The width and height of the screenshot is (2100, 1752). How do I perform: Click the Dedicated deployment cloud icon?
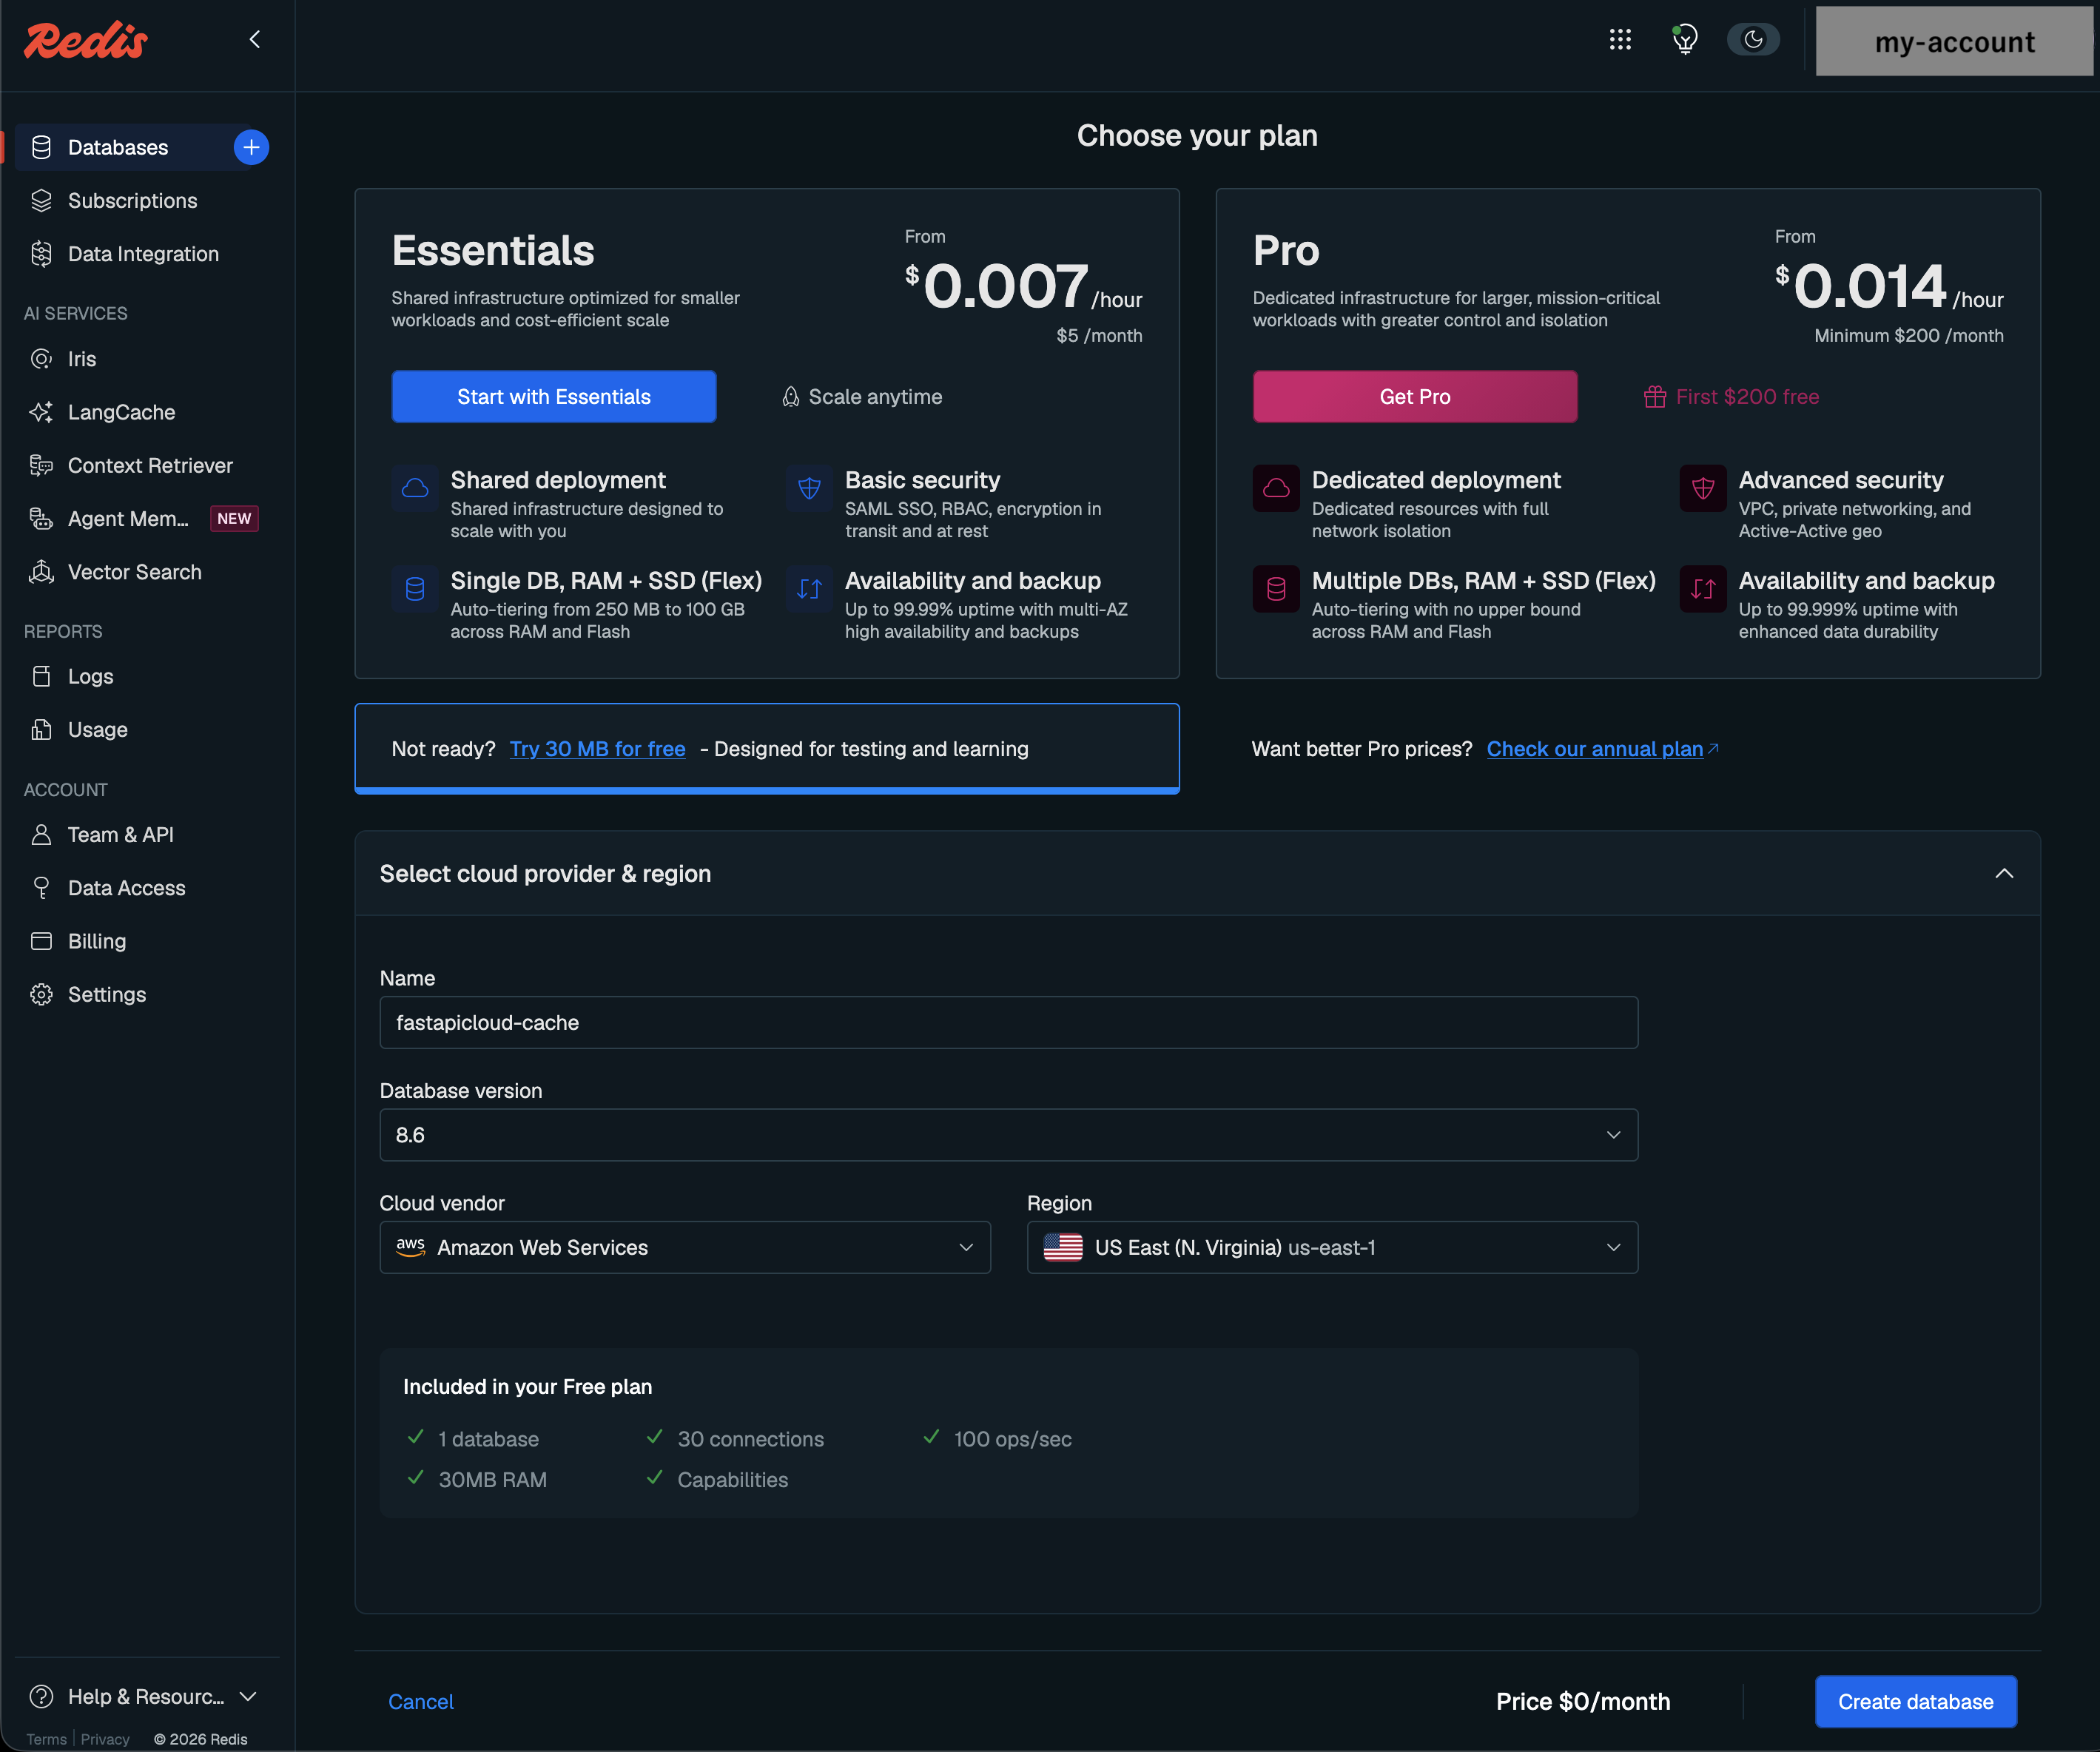1276,488
